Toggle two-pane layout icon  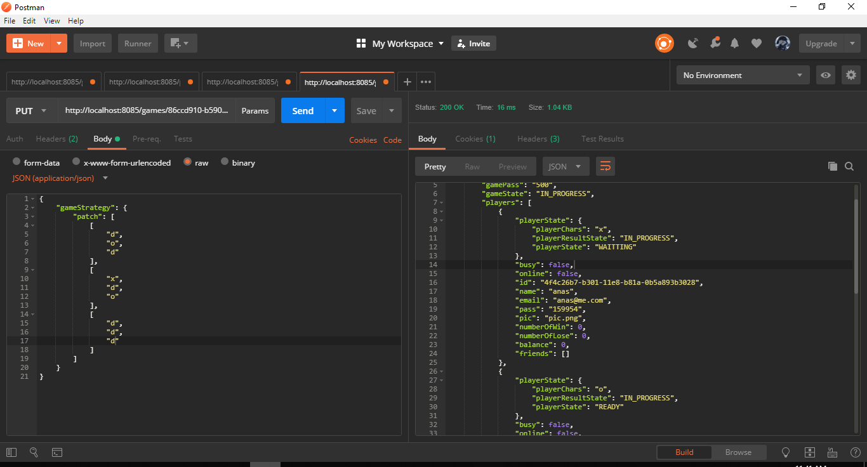point(809,452)
